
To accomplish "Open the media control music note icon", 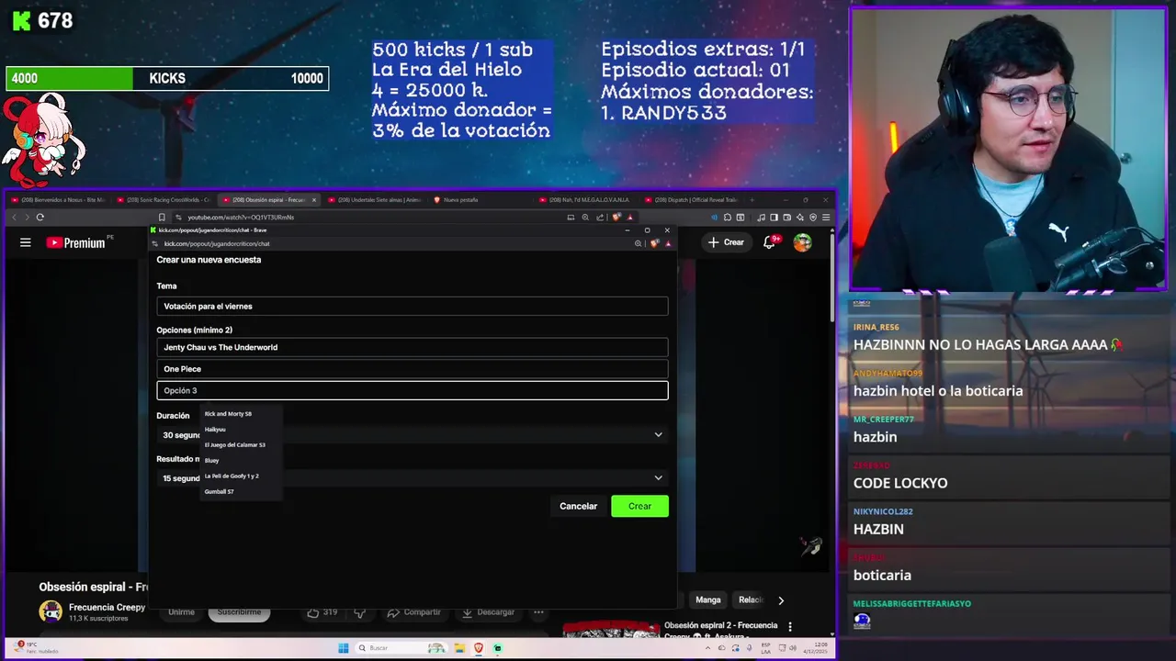I will point(762,218).
